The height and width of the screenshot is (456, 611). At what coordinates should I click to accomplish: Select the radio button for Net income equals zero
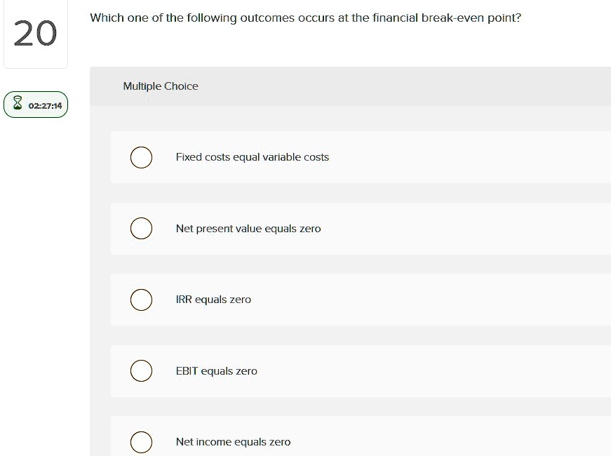pos(141,442)
